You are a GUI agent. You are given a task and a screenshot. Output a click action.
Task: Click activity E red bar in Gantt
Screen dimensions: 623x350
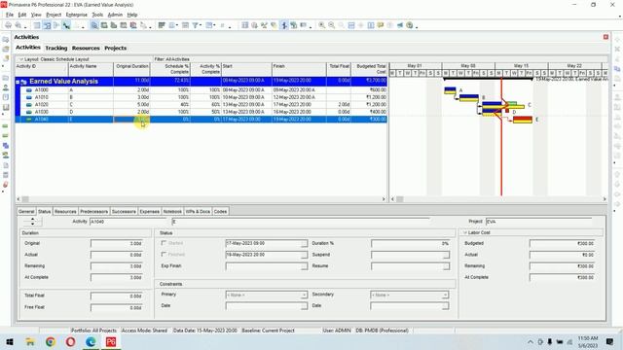pos(523,119)
